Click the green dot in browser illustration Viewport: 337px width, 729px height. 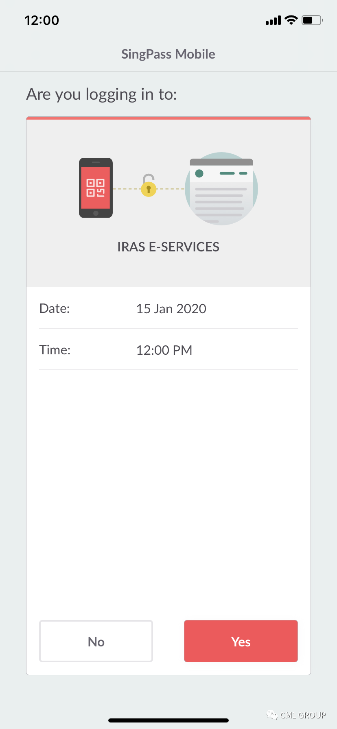click(x=199, y=173)
